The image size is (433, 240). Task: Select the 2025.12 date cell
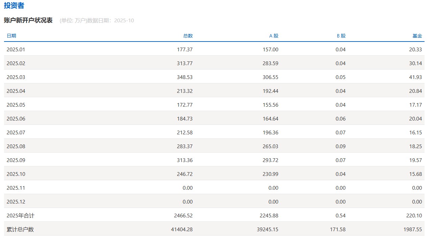[16, 202]
